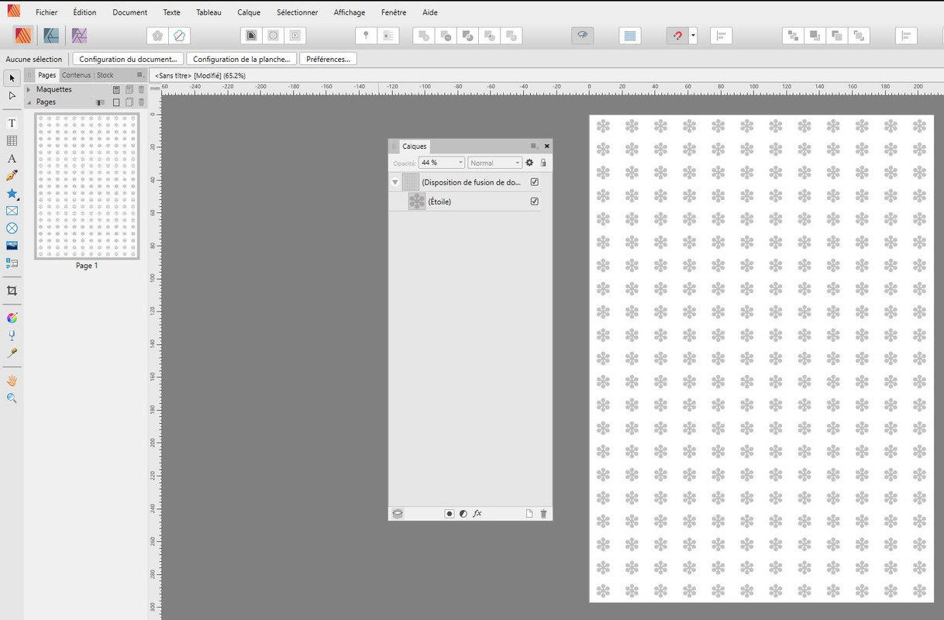Open the opacity 44 % dropdown
944x620 pixels.
pos(460,163)
